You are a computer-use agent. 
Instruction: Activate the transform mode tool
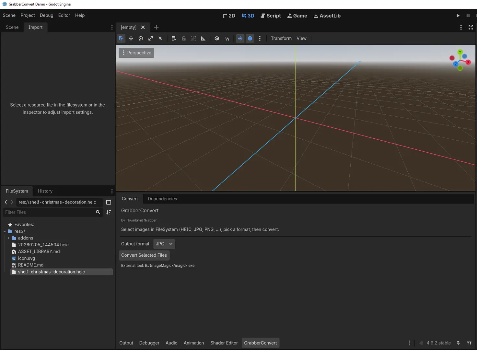point(121,38)
